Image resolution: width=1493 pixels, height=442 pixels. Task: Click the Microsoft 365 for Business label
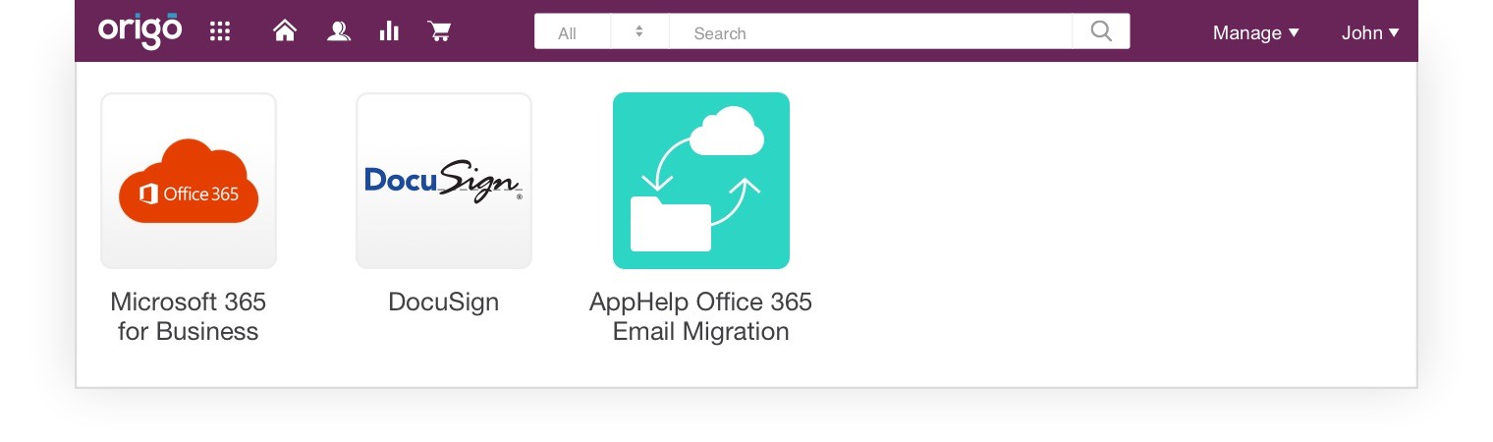pos(189,316)
